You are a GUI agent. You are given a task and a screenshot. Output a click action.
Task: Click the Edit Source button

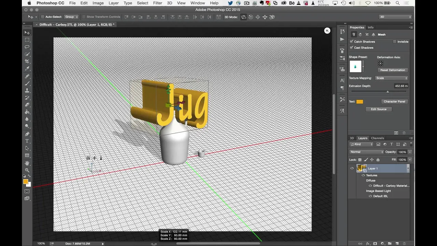point(379,109)
